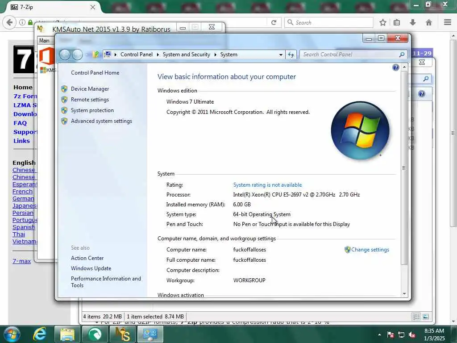
Task: Open Firefox bookmarks list icon
Action: click(397, 22)
